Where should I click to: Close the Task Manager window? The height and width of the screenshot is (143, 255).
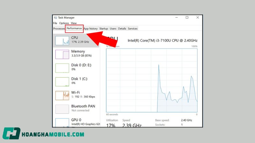click(x=198, y=17)
